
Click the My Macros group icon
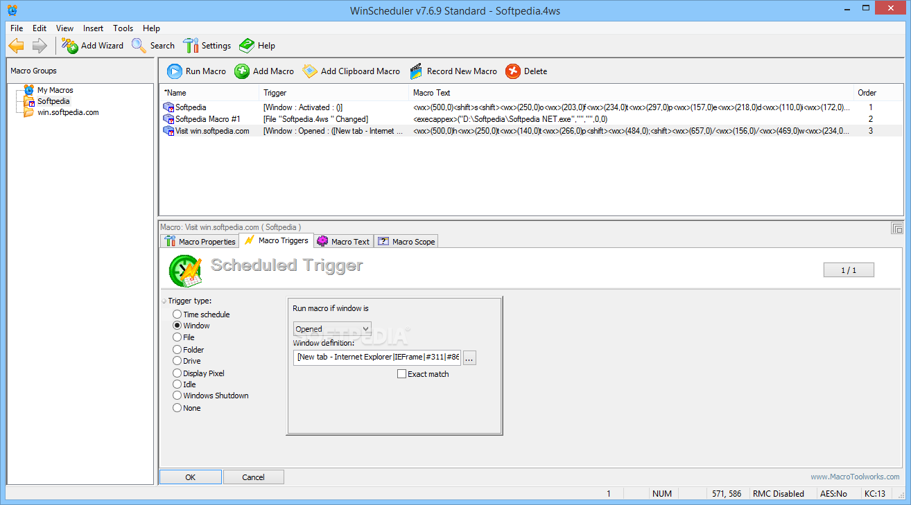28,90
